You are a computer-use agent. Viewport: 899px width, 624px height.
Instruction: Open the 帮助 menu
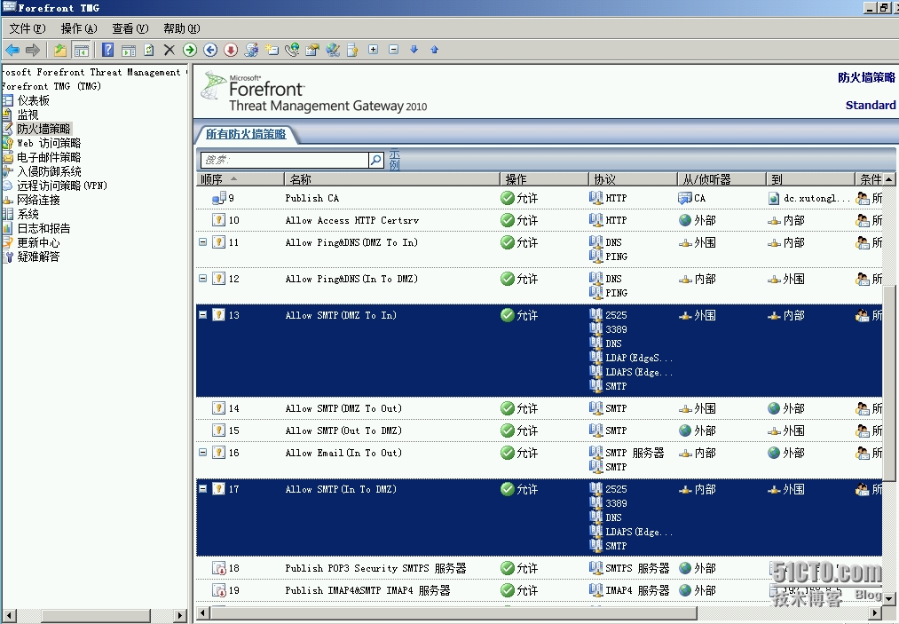pyautogui.click(x=182, y=28)
